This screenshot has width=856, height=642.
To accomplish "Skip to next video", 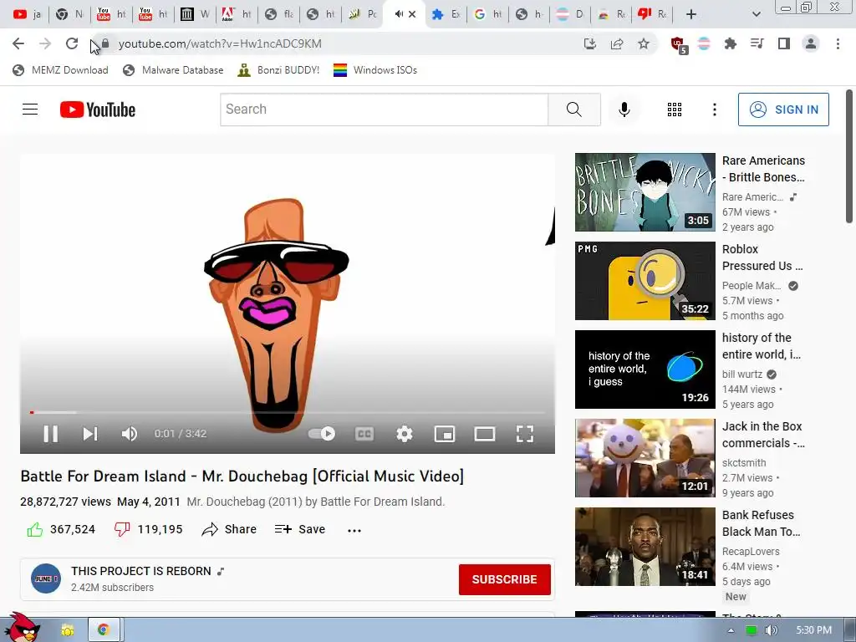I will (90, 434).
